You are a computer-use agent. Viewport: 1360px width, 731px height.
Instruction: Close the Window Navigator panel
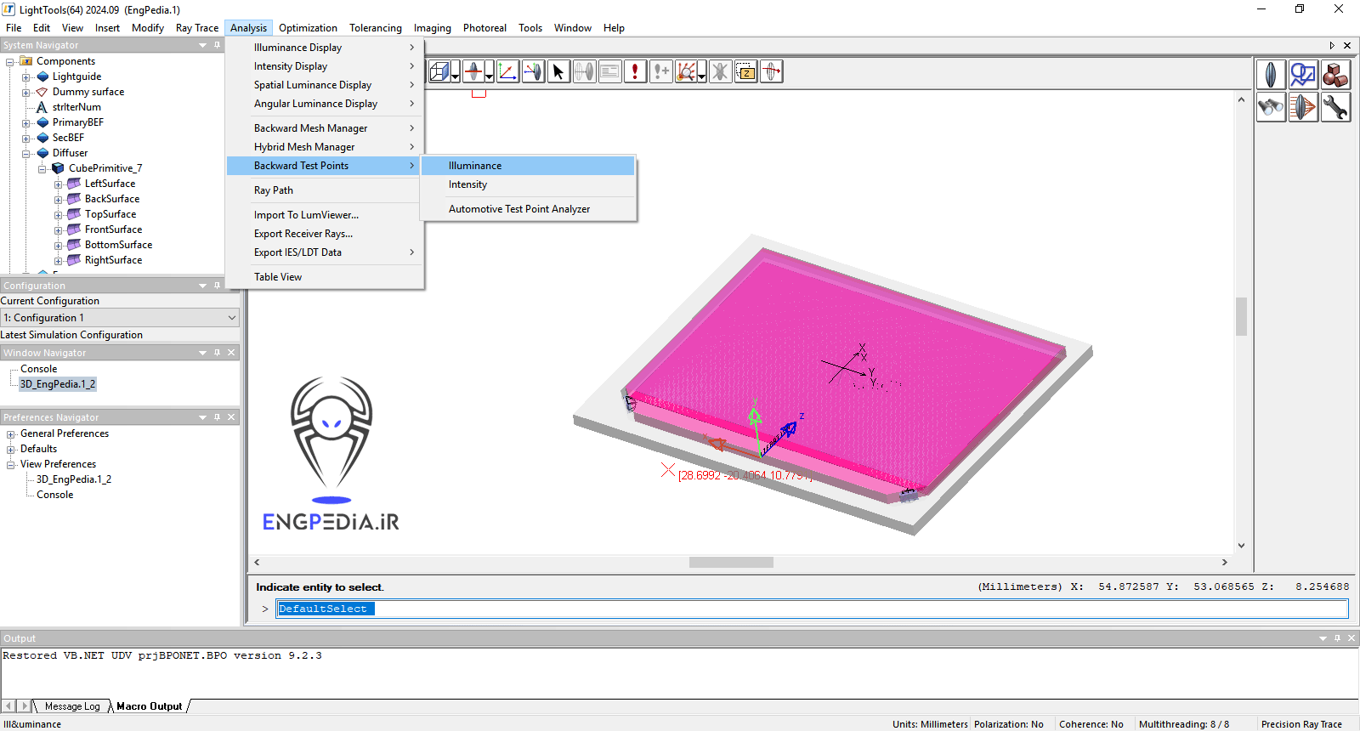click(x=231, y=353)
